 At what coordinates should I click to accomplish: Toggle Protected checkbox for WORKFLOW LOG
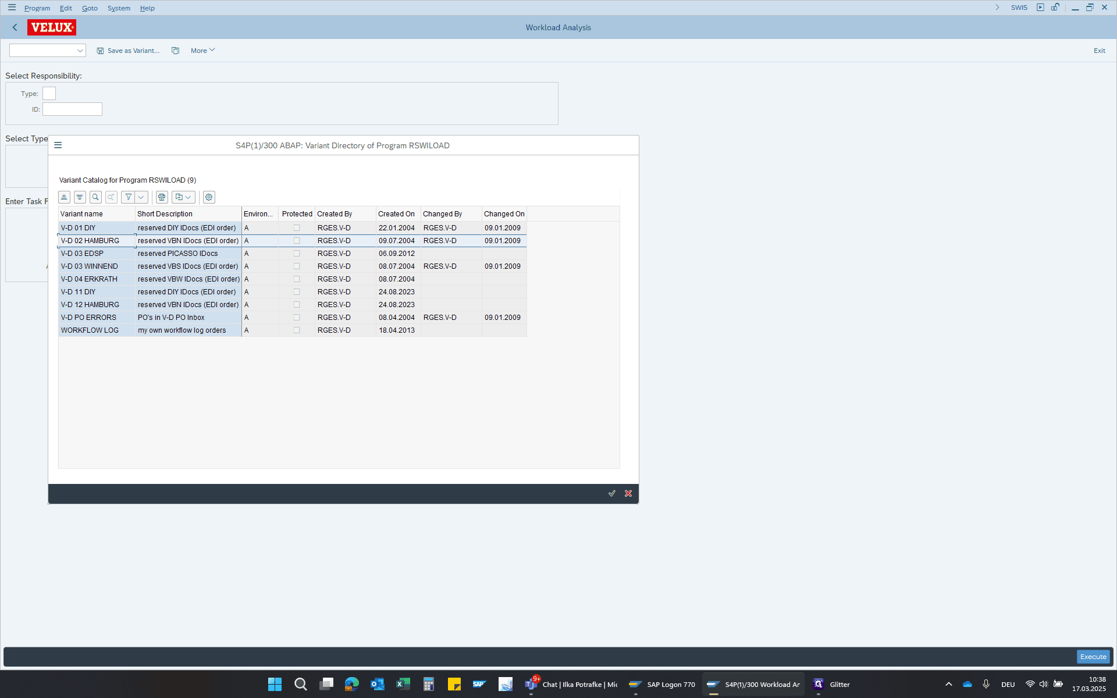[297, 330]
